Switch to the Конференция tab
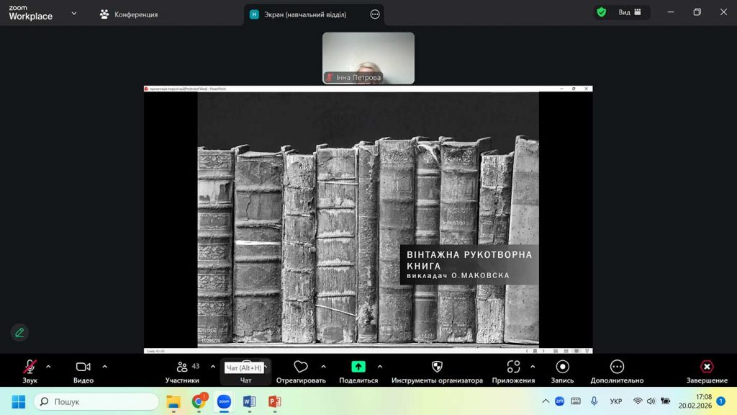 [129, 14]
